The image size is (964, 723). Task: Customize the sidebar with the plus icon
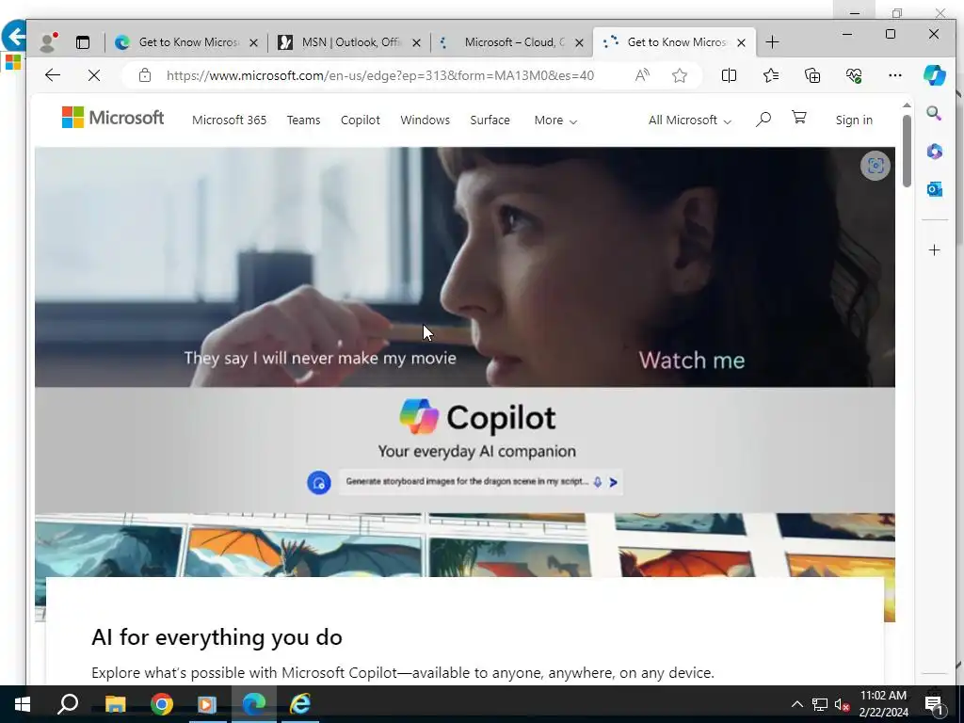(x=935, y=249)
